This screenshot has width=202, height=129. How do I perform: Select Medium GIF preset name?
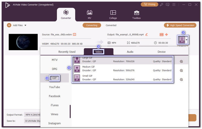(89, 67)
